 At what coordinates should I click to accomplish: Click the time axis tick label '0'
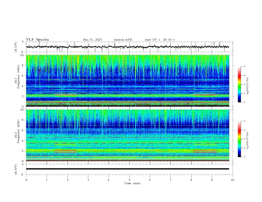[x=26, y=180]
